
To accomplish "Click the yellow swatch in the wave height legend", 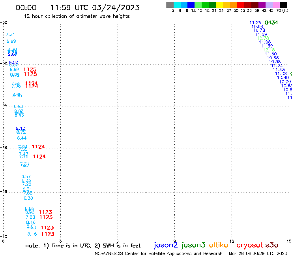I will click(219, 5).
